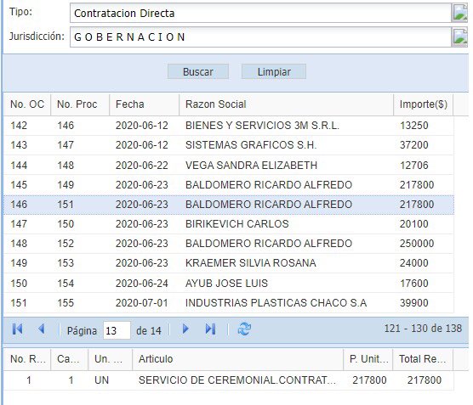Select row SISTEMAS GRAFICOS S.H.
This screenshot has height=405, width=473.
[229, 145]
